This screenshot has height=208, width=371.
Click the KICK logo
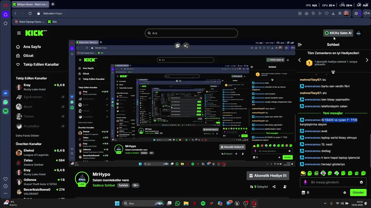36,33
